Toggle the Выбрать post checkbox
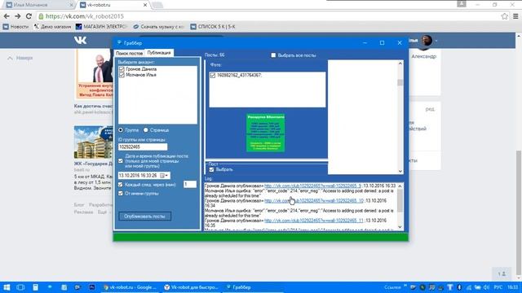This screenshot has width=522, height=293. tap(211, 169)
